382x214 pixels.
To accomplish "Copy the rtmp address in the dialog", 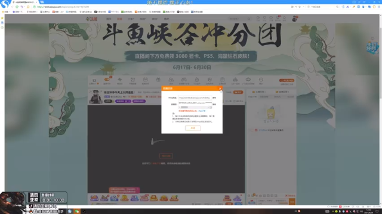I will click(214, 97).
